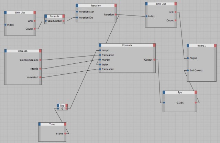Click the 'End Growth' label on lettera1
The image size is (220, 143).
click(196, 70)
